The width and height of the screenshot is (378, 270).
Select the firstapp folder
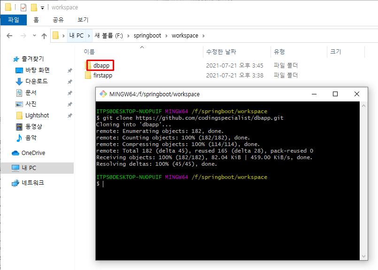pyautogui.click(x=103, y=76)
